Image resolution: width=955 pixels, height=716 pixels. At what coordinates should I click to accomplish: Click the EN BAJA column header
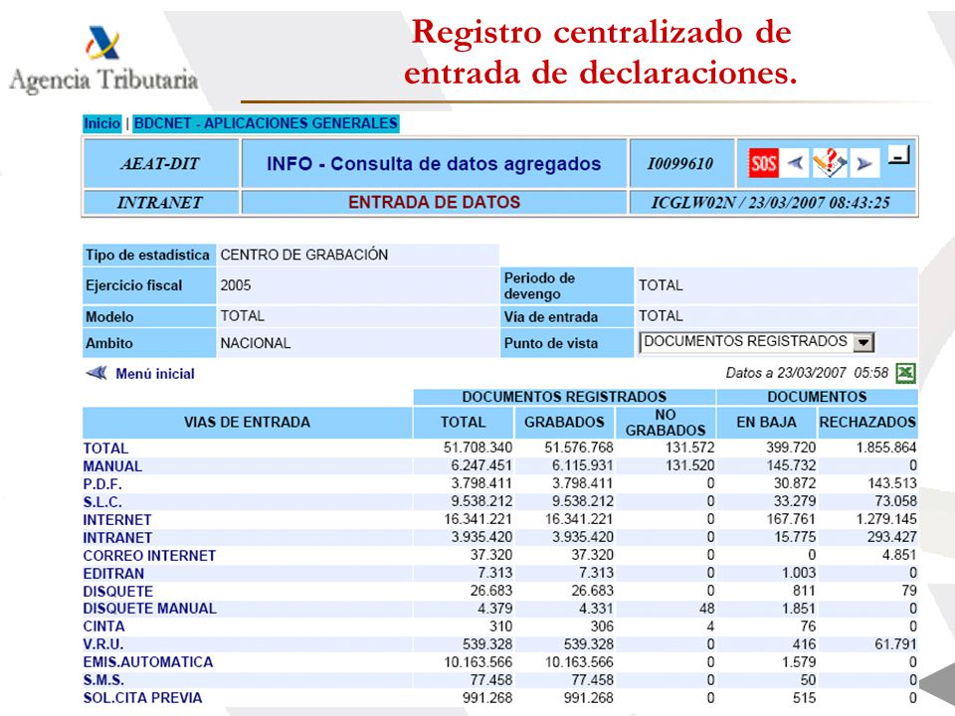766,422
